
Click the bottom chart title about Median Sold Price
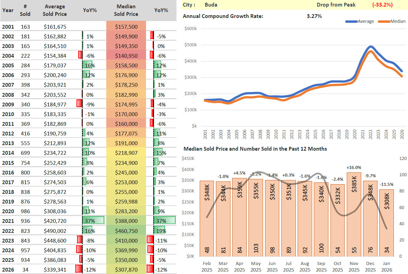(255, 149)
